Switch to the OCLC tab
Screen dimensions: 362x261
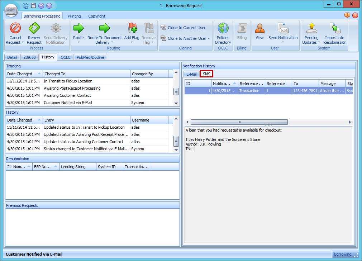66,57
